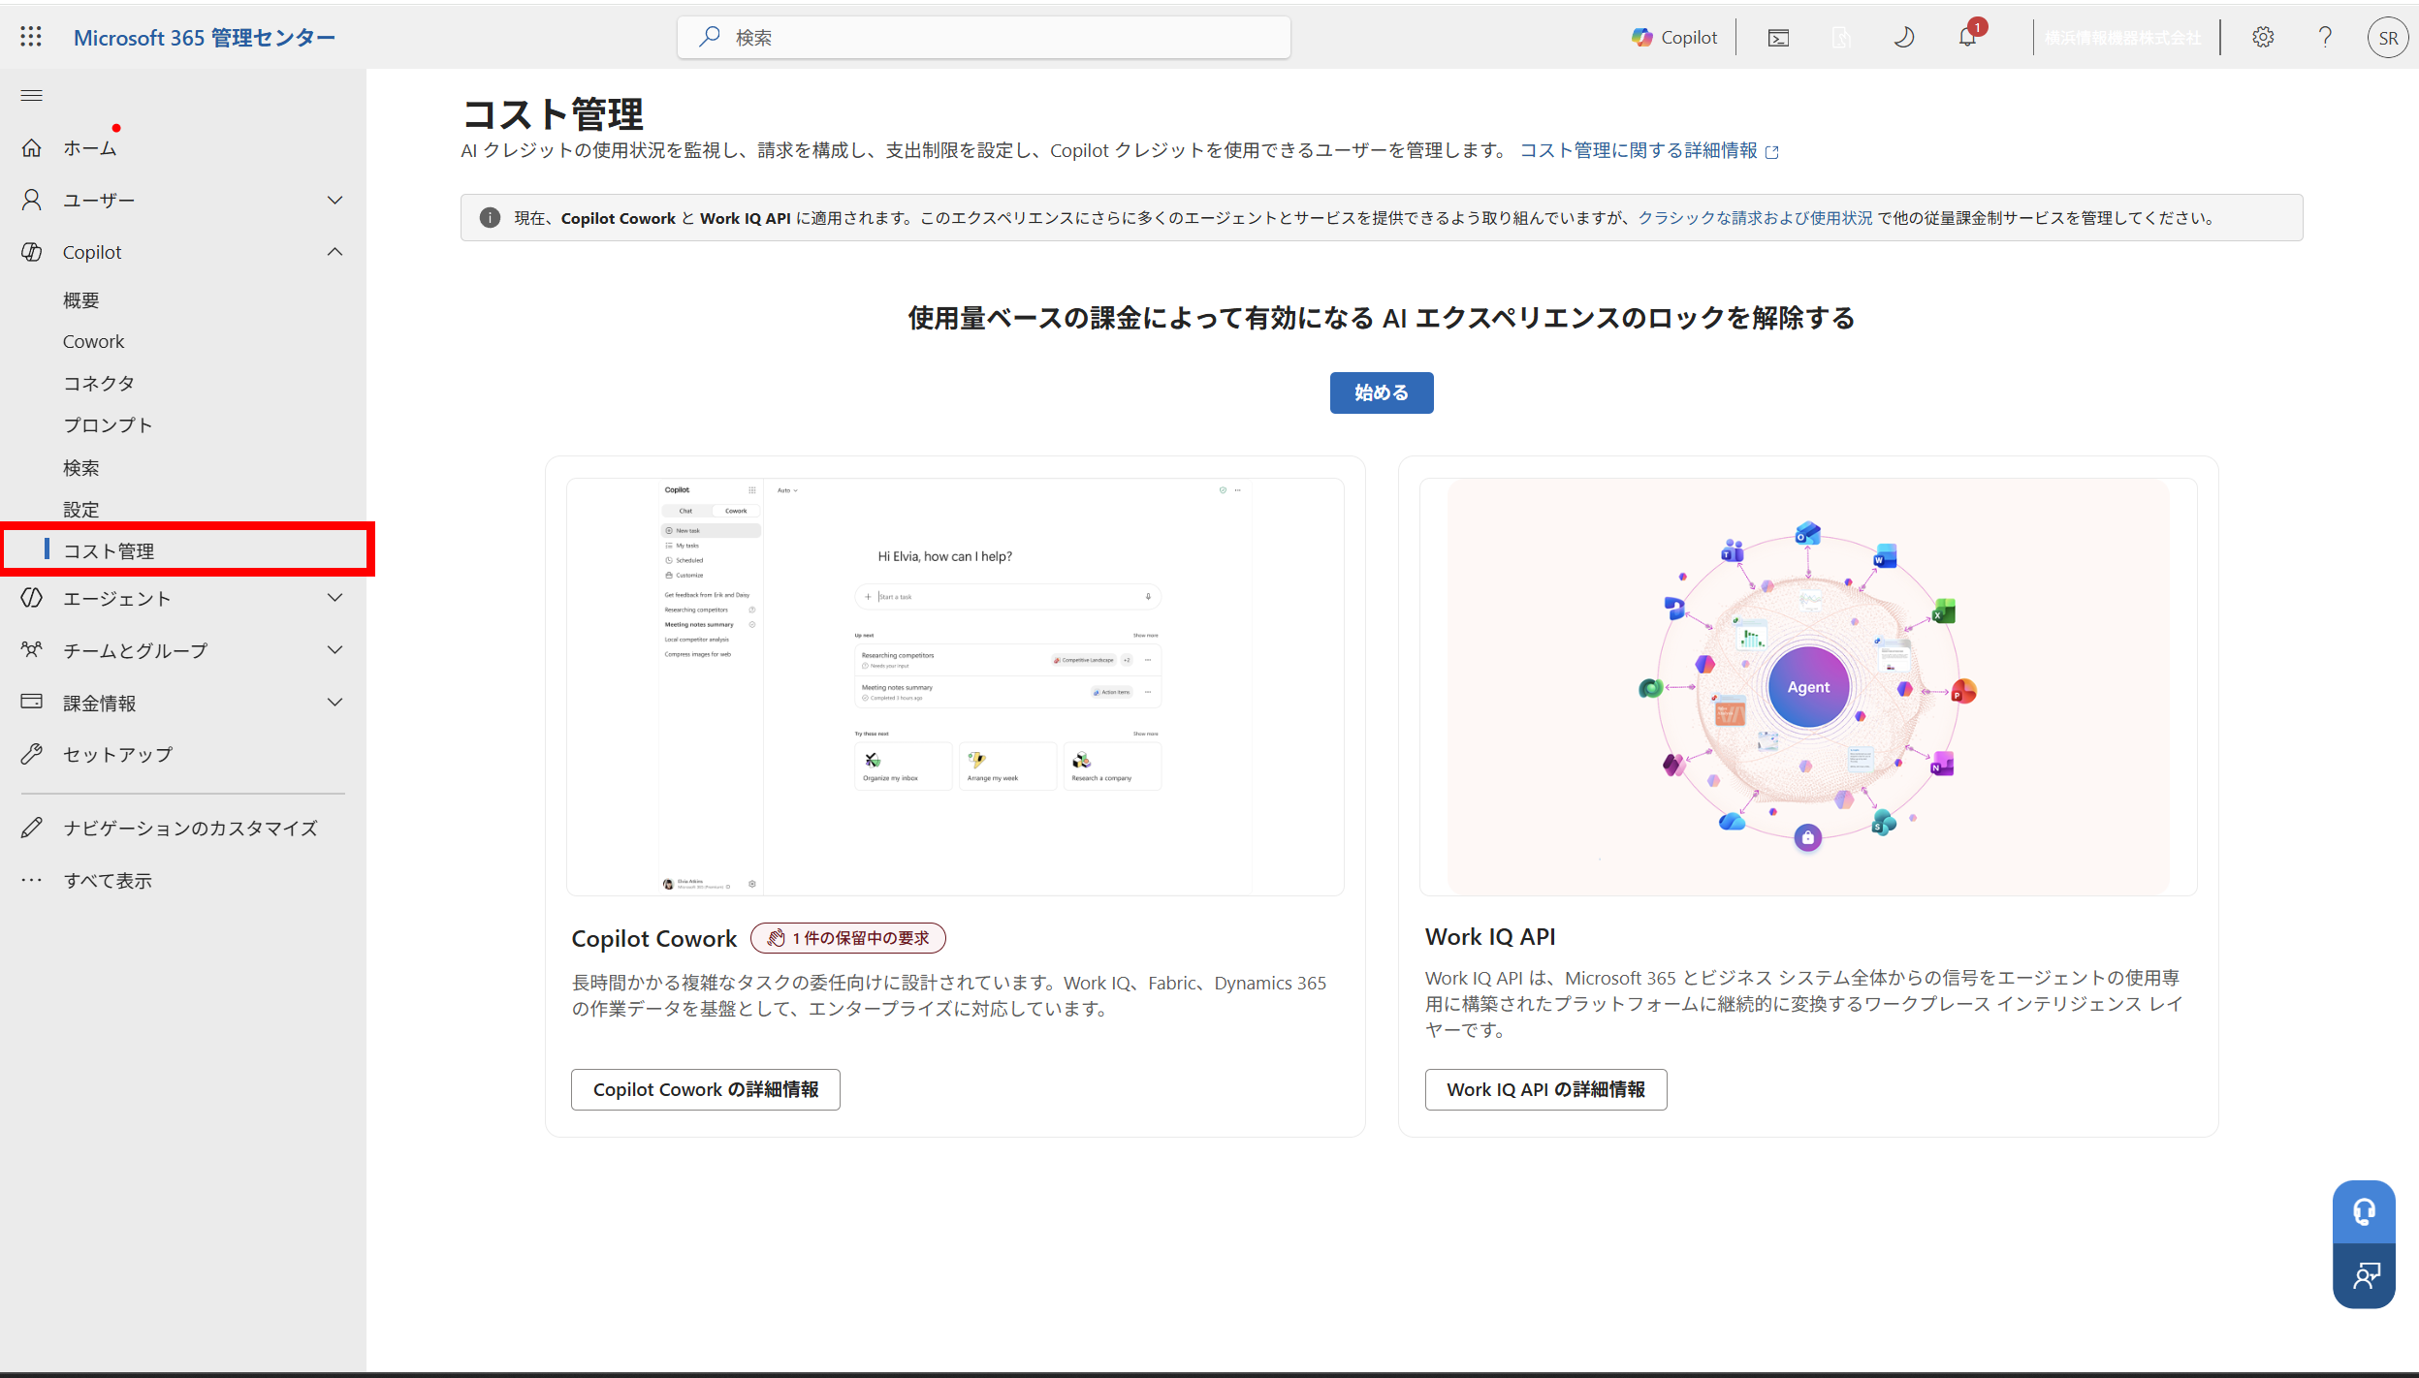The width and height of the screenshot is (2419, 1378).
Task: Open クラシックな請求および使用状況 link
Action: click(1755, 218)
